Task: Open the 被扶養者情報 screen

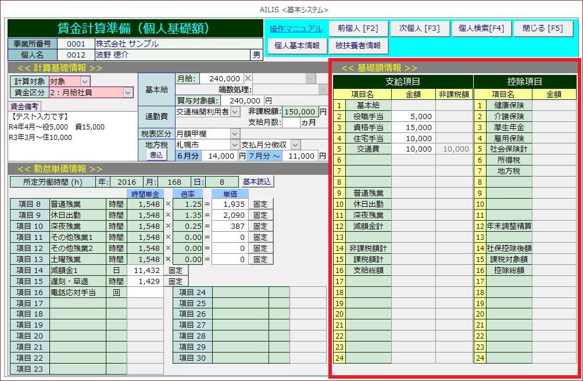Action: click(x=358, y=45)
